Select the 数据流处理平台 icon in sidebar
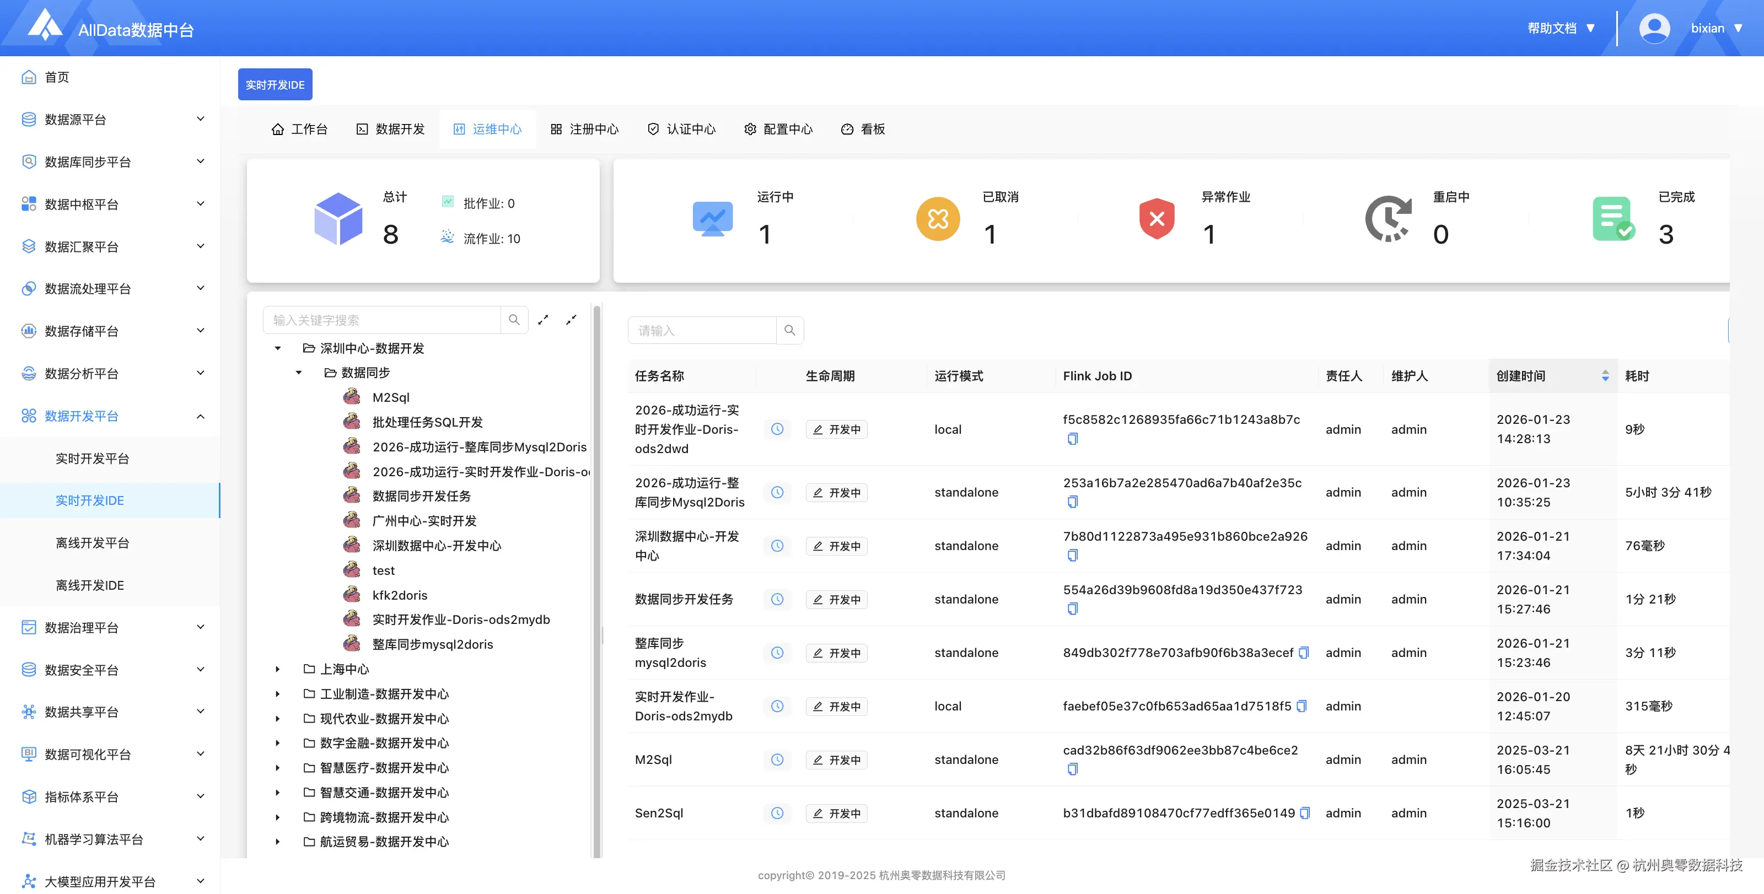 point(28,288)
